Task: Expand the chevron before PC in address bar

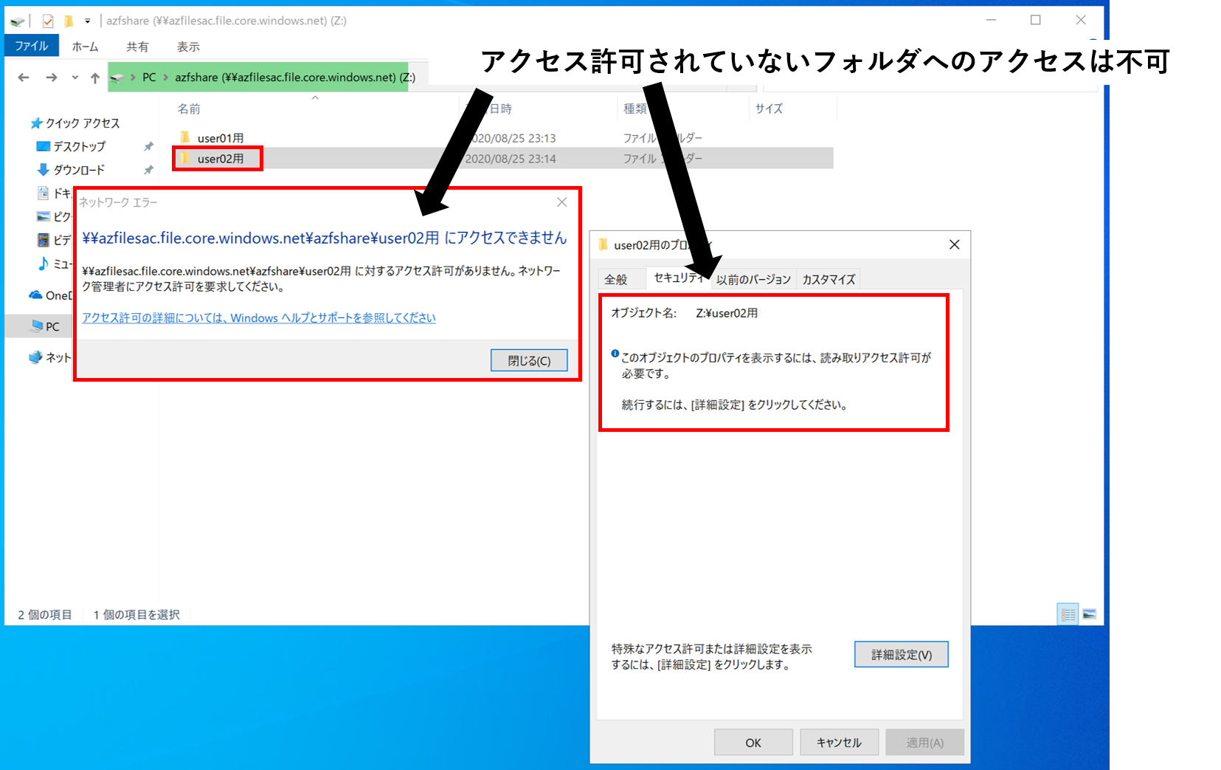Action: click(x=133, y=78)
